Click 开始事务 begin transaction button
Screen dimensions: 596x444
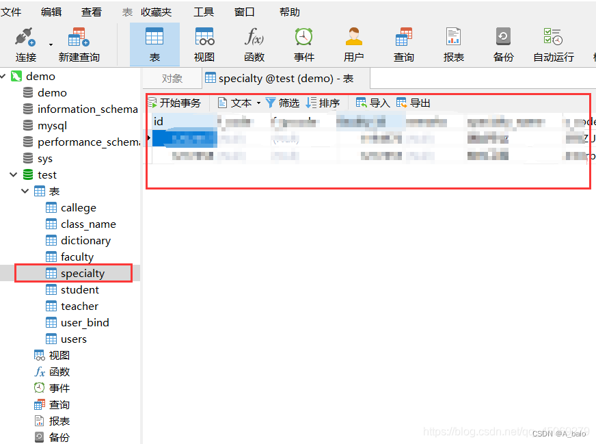point(174,103)
